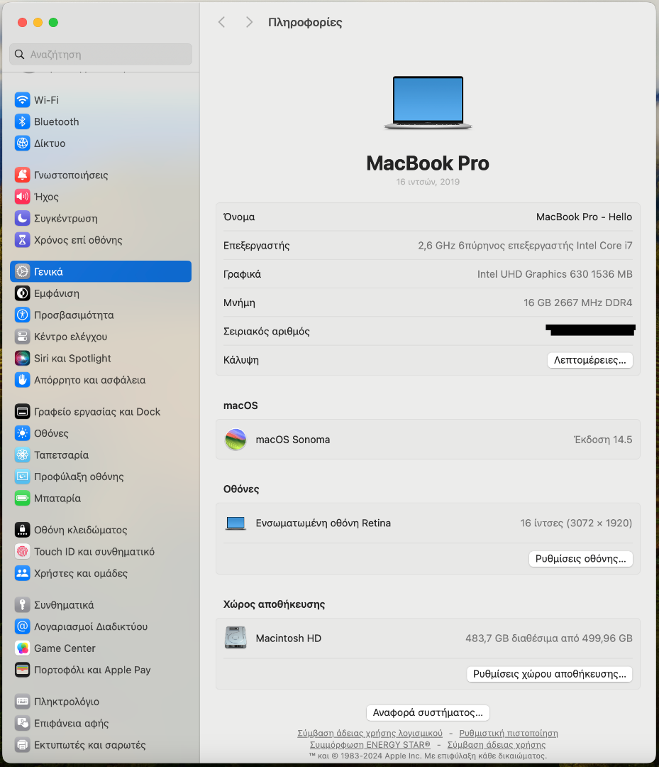Click the Macintosh HD disk icon
The height and width of the screenshot is (767, 659).
(236, 638)
